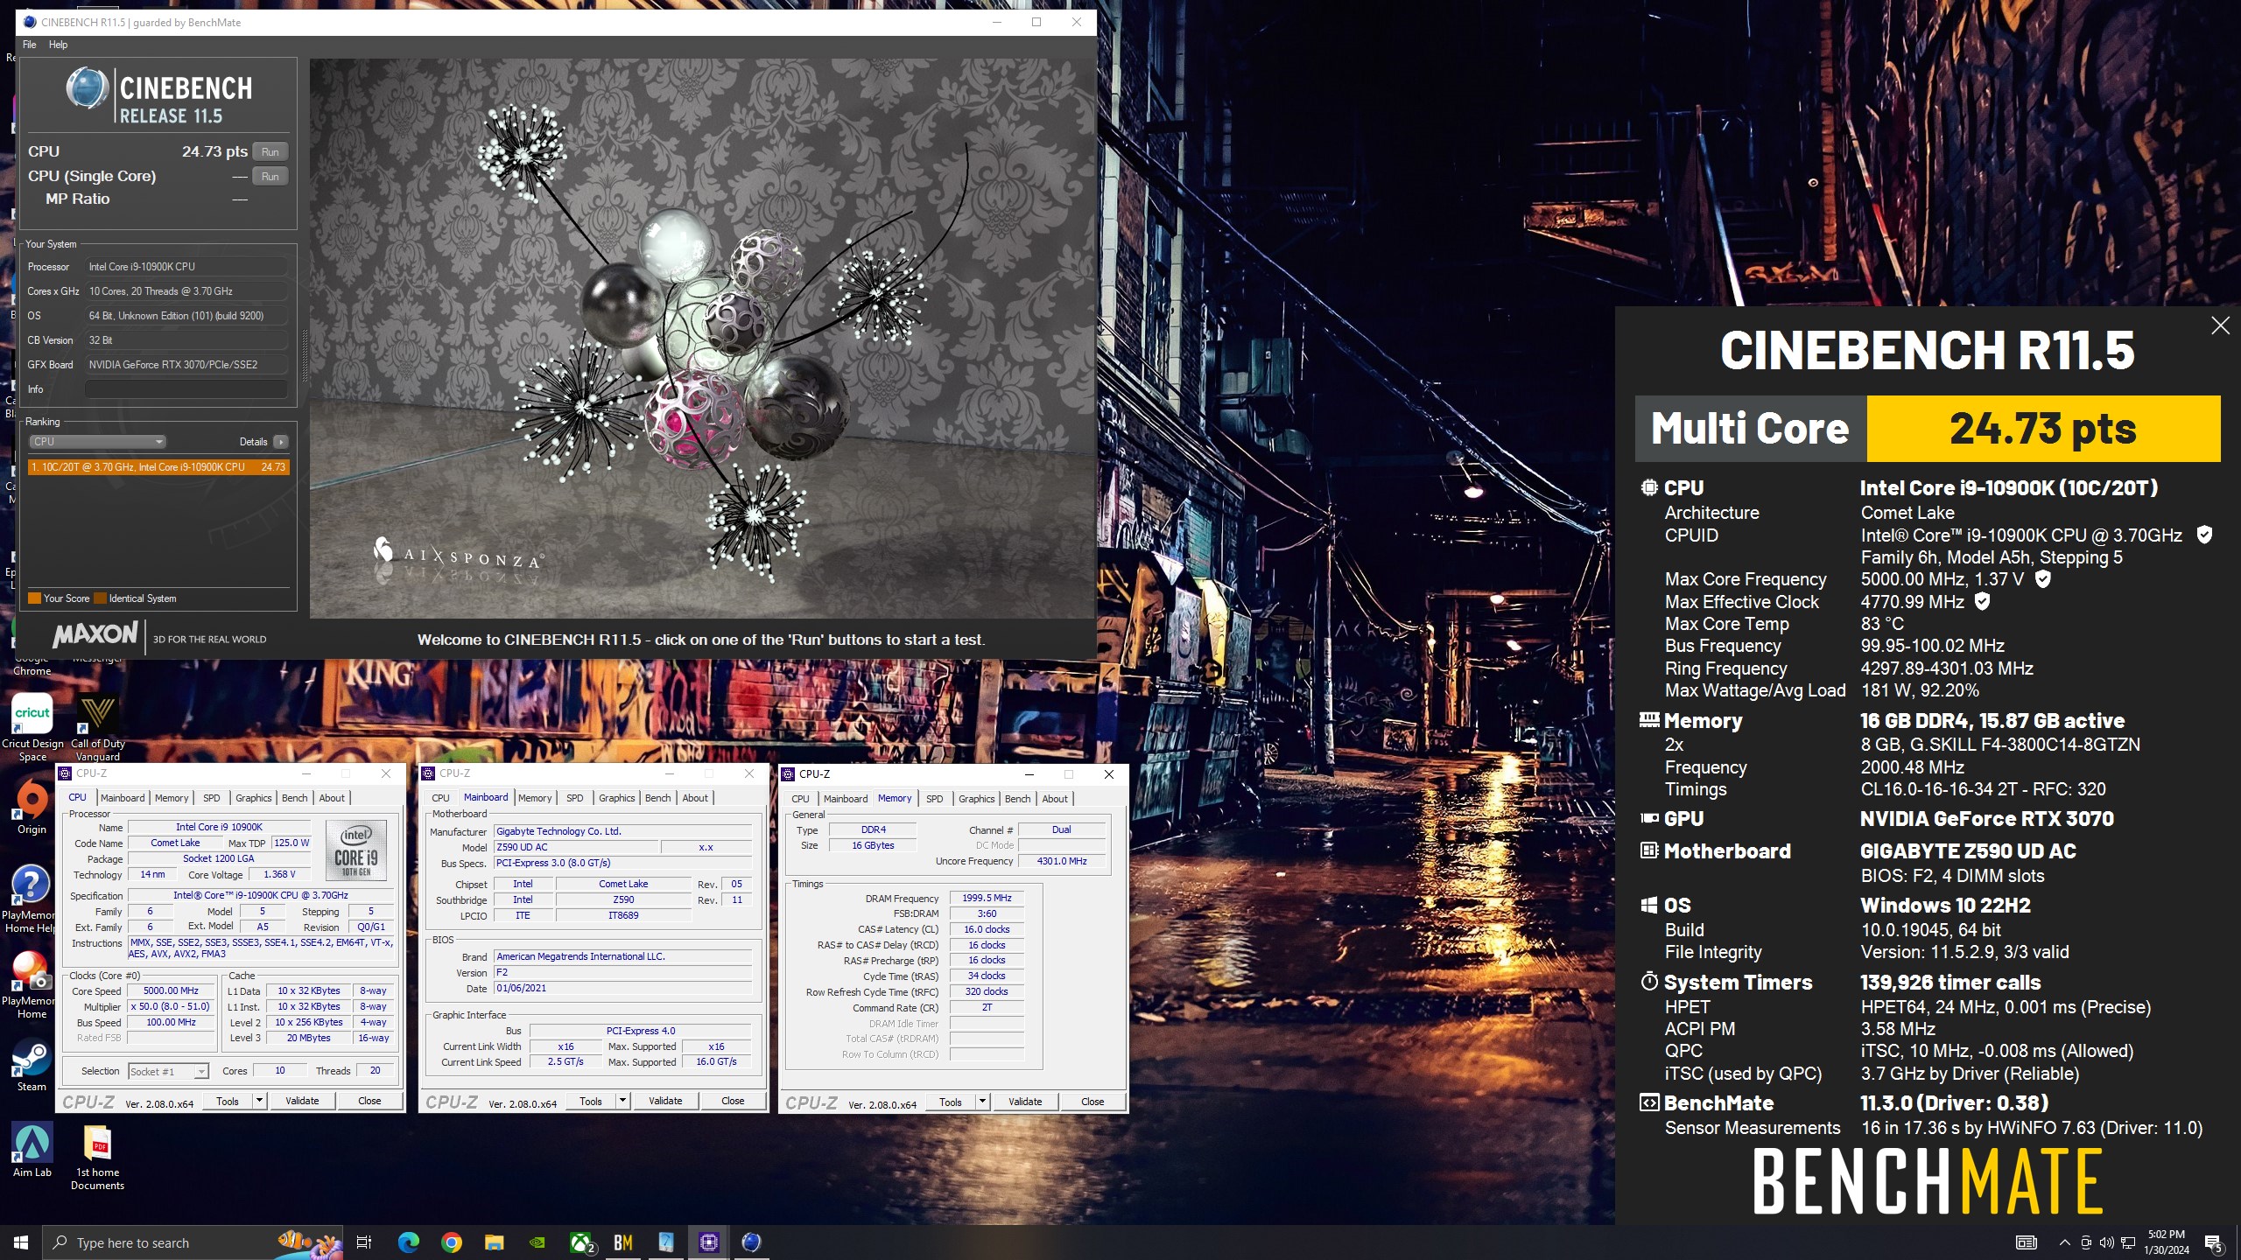Image resolution: width=2241 pixels, height=1260 pixels.
Task: Click BenchMate Multi Core 24.73 pts score
Action: [x=2043, y=429]
